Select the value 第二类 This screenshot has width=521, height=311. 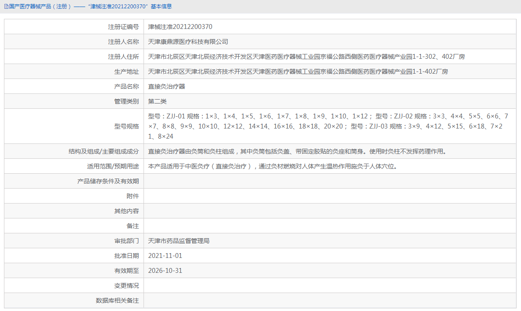[x=158, y=102]
